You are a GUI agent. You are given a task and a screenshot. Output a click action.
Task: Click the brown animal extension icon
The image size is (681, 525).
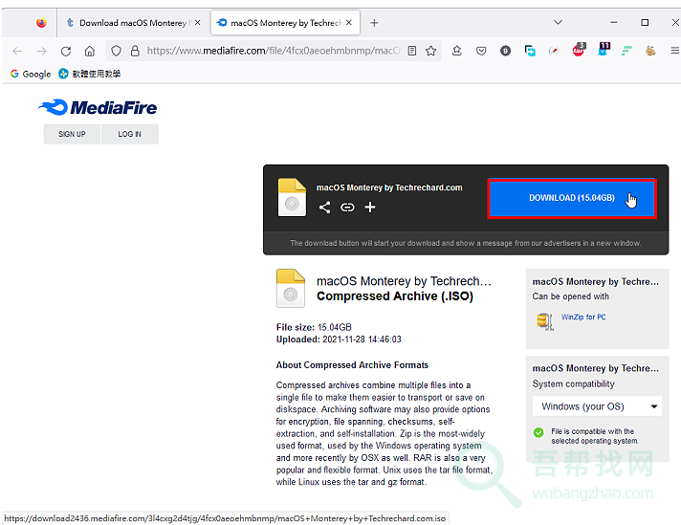coord(650,51)
